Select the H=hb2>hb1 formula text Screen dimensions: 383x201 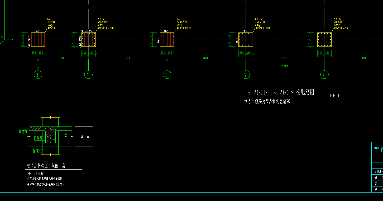36,174
